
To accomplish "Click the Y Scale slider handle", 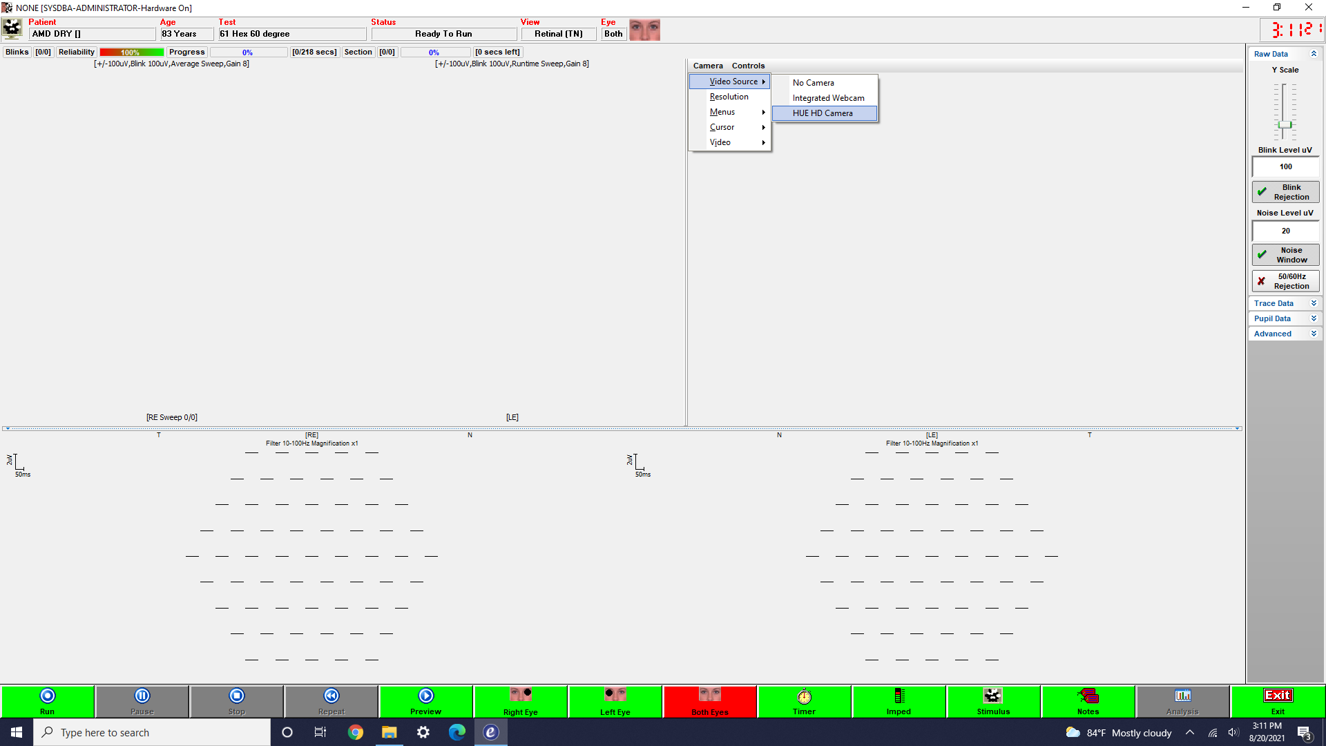I will tap(1285, 125).
